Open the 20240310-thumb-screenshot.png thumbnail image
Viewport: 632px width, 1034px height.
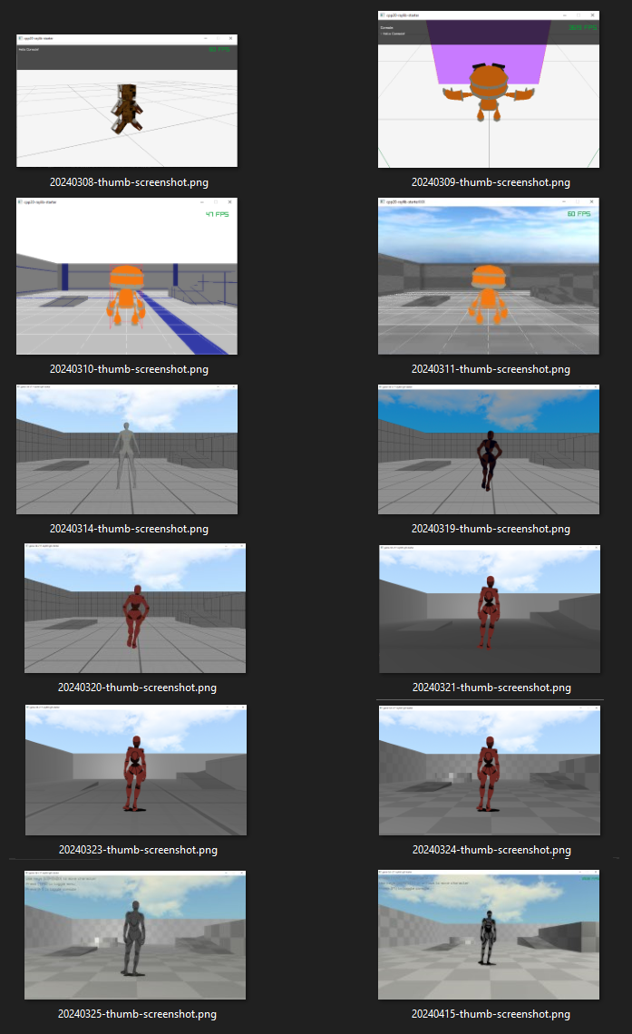(127, 276)
